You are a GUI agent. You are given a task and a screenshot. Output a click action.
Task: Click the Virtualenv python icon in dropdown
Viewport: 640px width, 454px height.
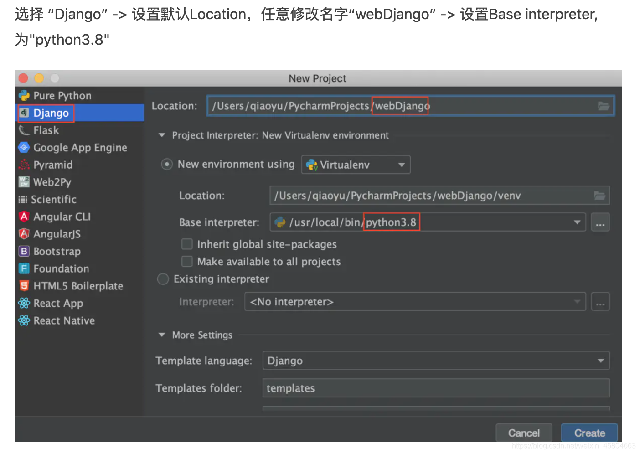click(312, 165)
